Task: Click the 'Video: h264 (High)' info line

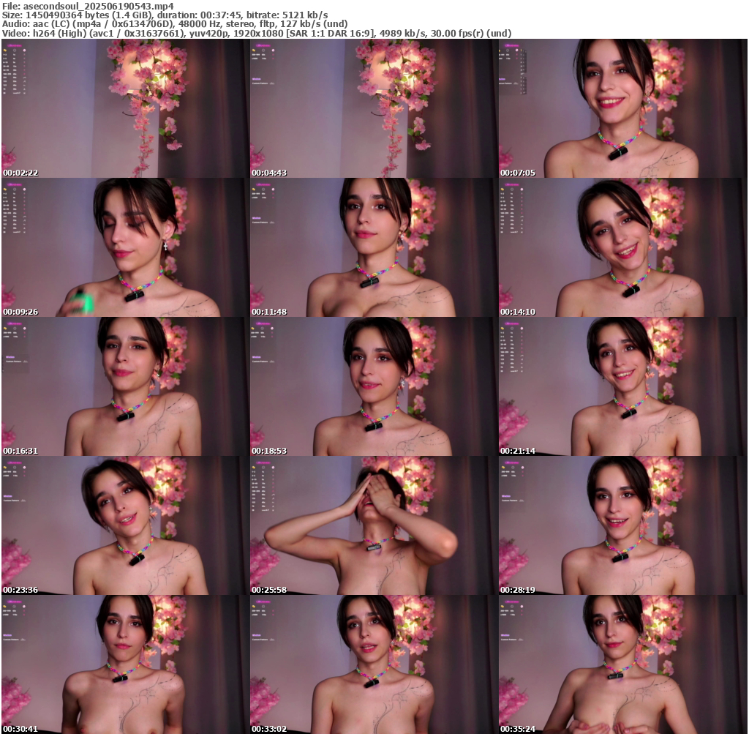Action: click(257, 34)
